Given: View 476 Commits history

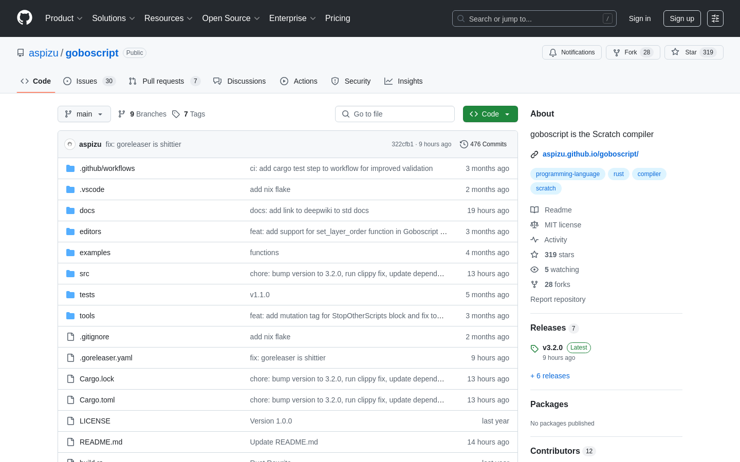Looking at the screenshot, I should point(484,144).
